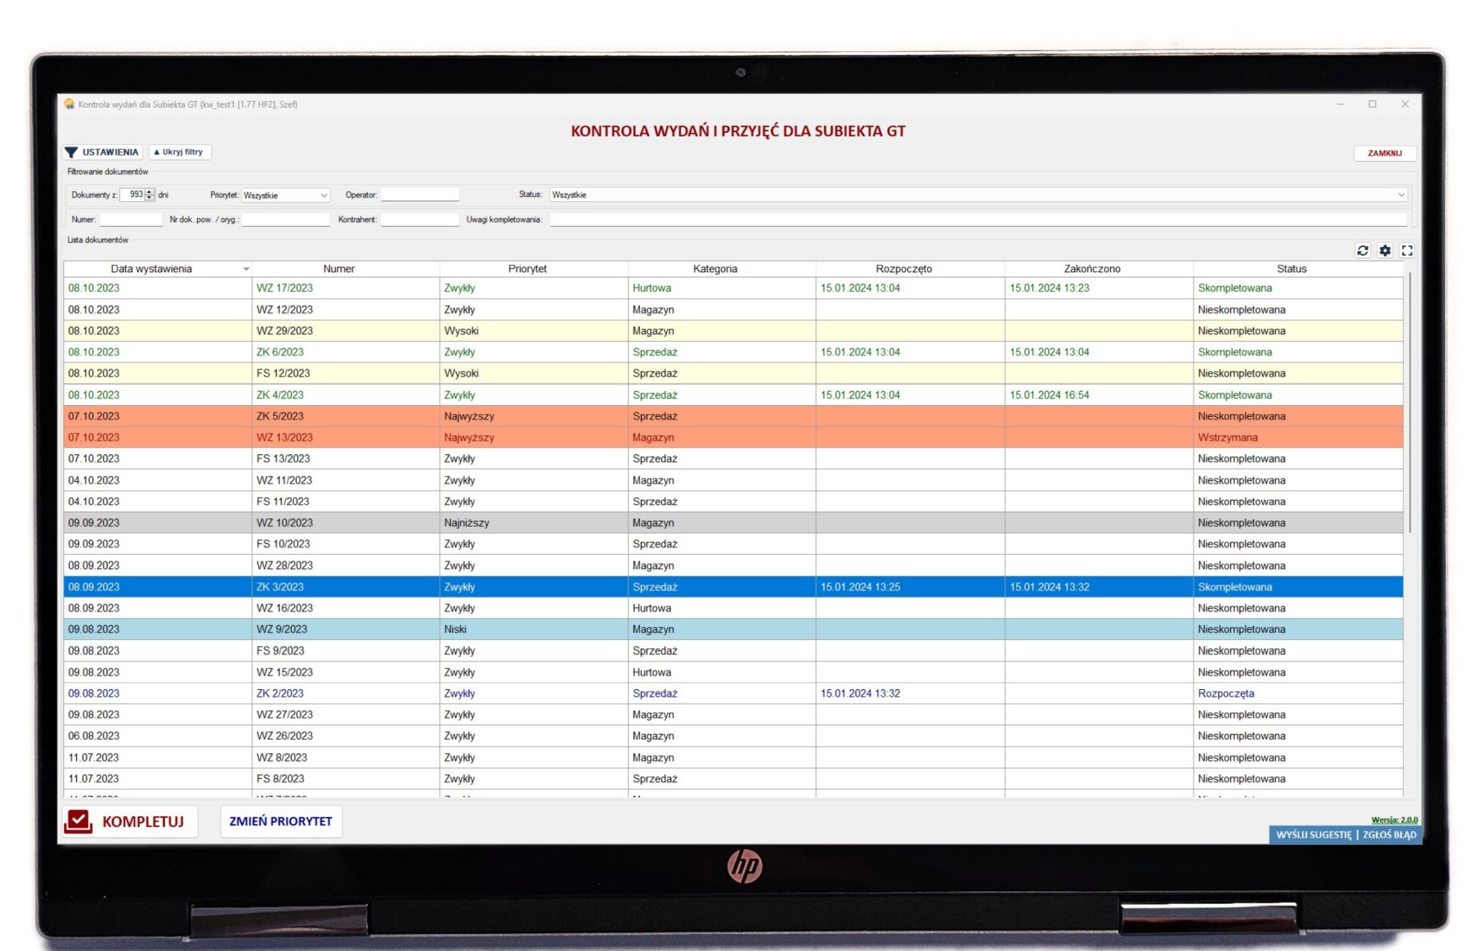1477x951 pixels.
Task: Sort by Data wystawienia column arrow
Action: pos(245,269)
